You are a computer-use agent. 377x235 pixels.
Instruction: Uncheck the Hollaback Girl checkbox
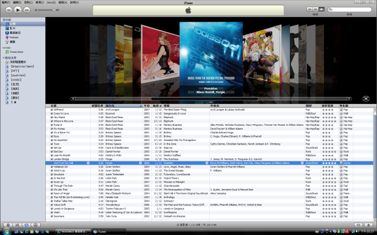pyautogui.click(x=52, y=167)
